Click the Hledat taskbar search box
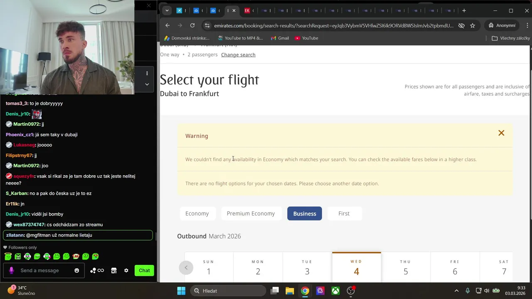This screenshot has height=299, width=532. [x=228, y=291]
